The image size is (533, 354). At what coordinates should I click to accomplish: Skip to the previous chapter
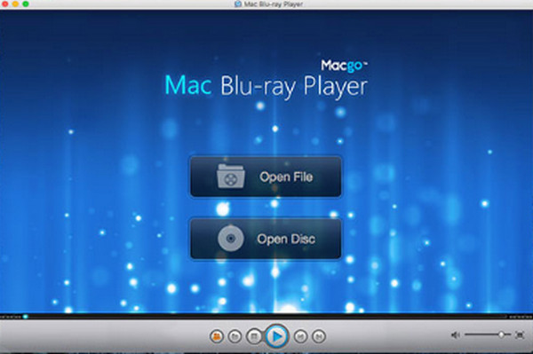coord(300,336)
